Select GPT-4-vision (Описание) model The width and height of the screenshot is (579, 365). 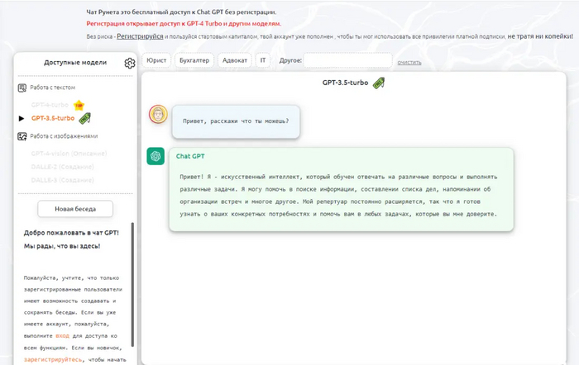click(69, 154)
